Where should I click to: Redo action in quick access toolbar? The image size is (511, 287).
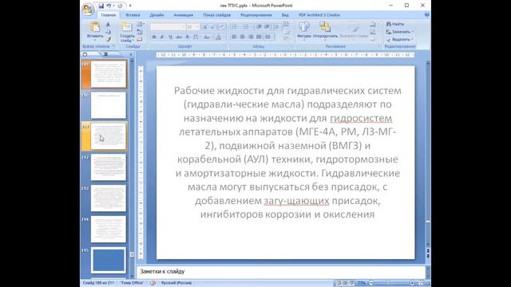[x=120, y=6]
